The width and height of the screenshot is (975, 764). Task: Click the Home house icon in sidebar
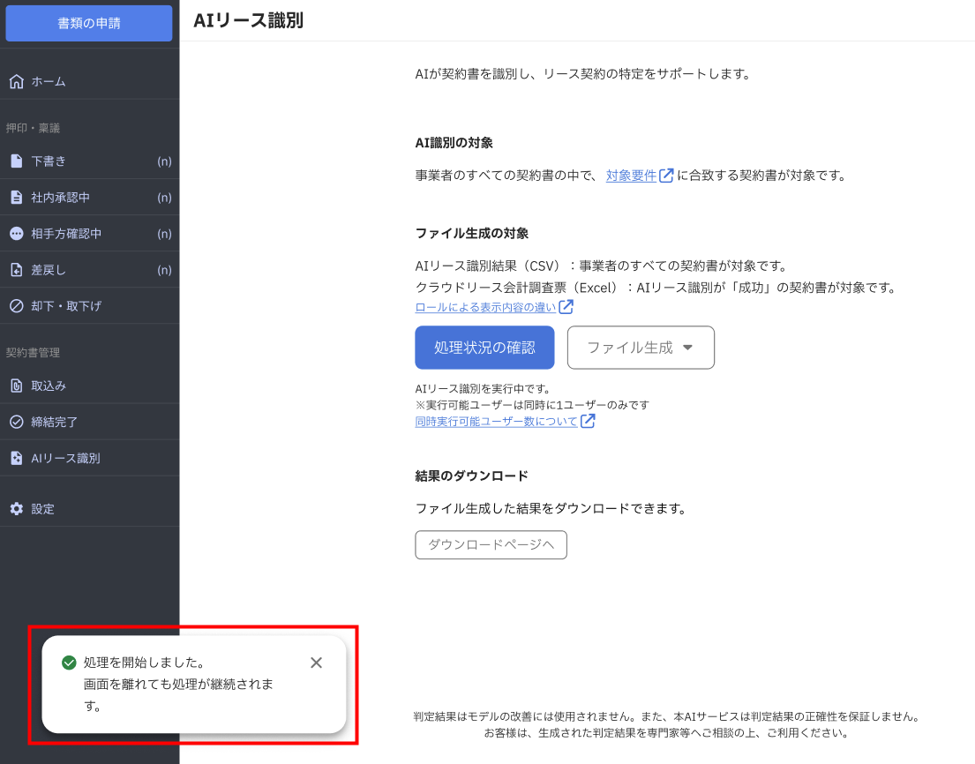[16, 81]
